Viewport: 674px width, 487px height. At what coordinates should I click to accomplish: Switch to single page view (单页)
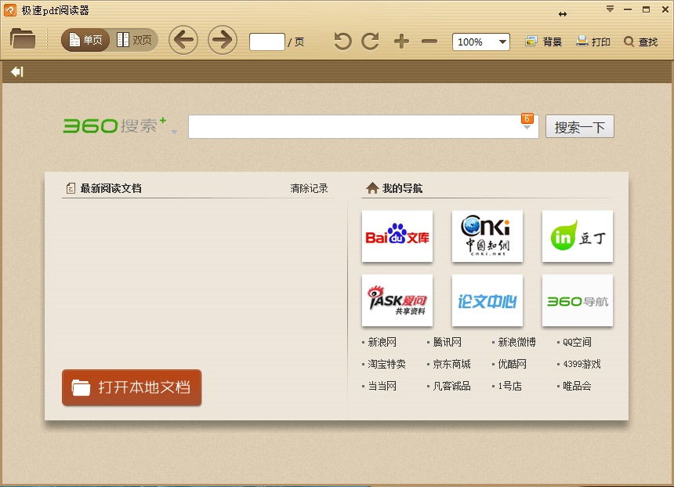85,40
